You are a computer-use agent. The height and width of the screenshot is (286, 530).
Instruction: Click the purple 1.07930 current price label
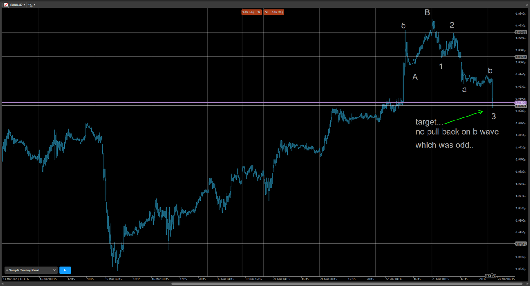(x=521, y=102)
